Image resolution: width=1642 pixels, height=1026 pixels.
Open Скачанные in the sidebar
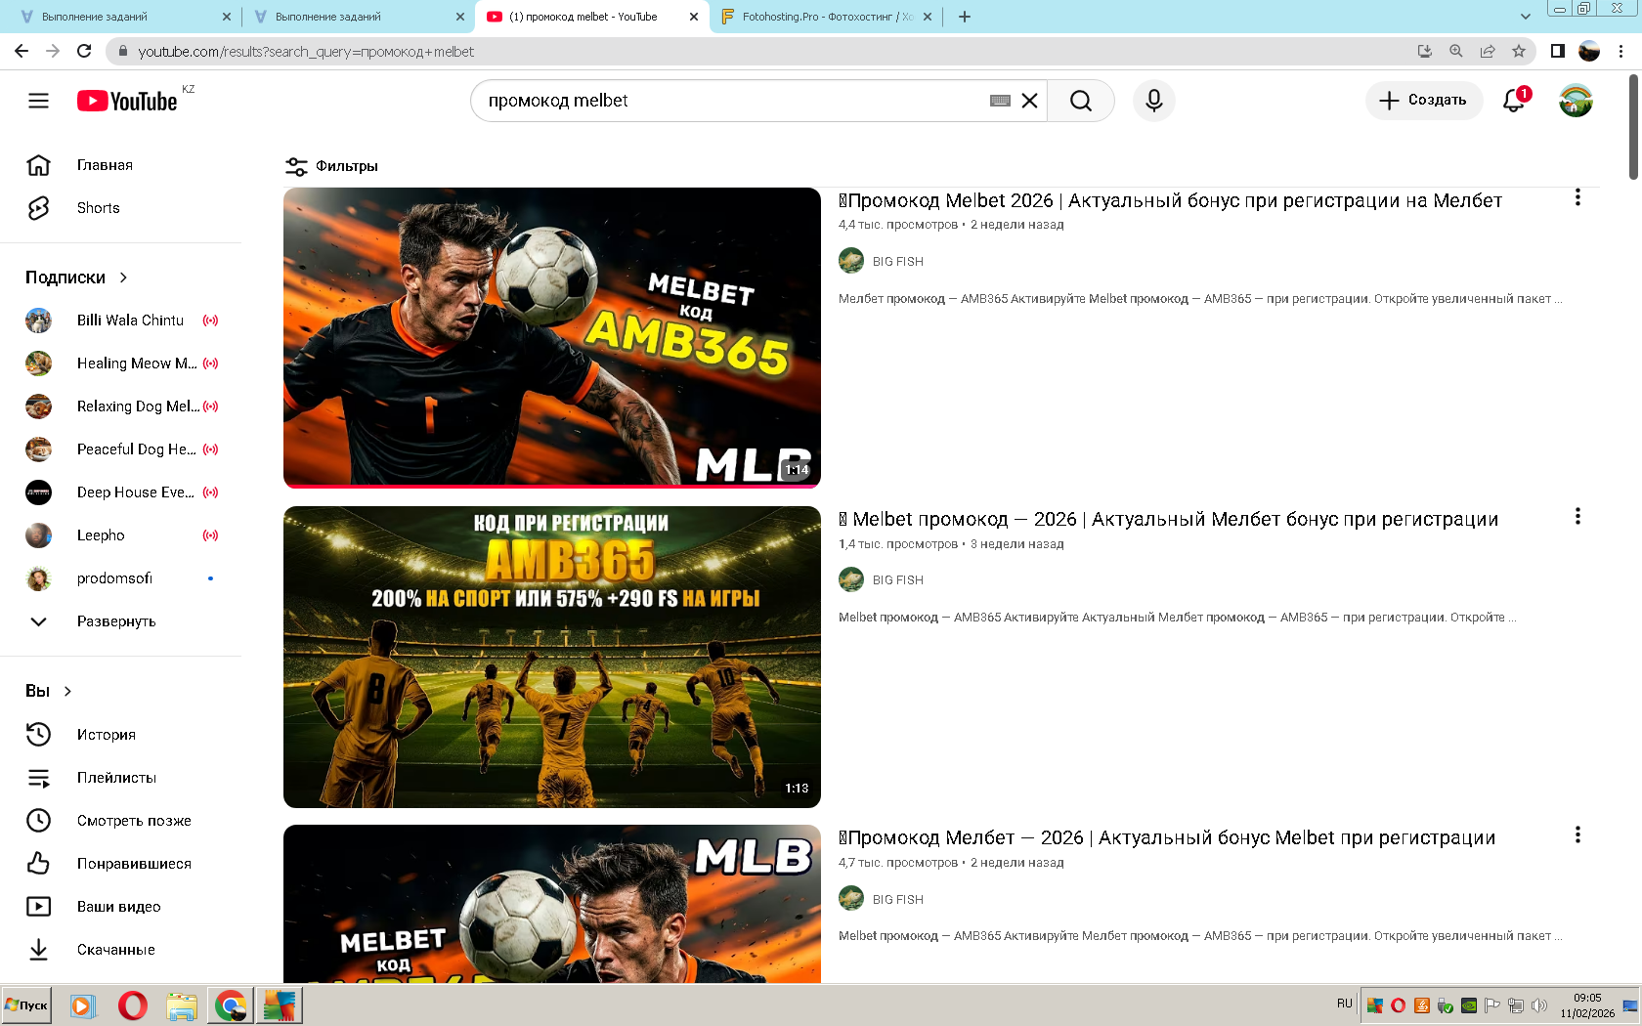pos(120,950)
